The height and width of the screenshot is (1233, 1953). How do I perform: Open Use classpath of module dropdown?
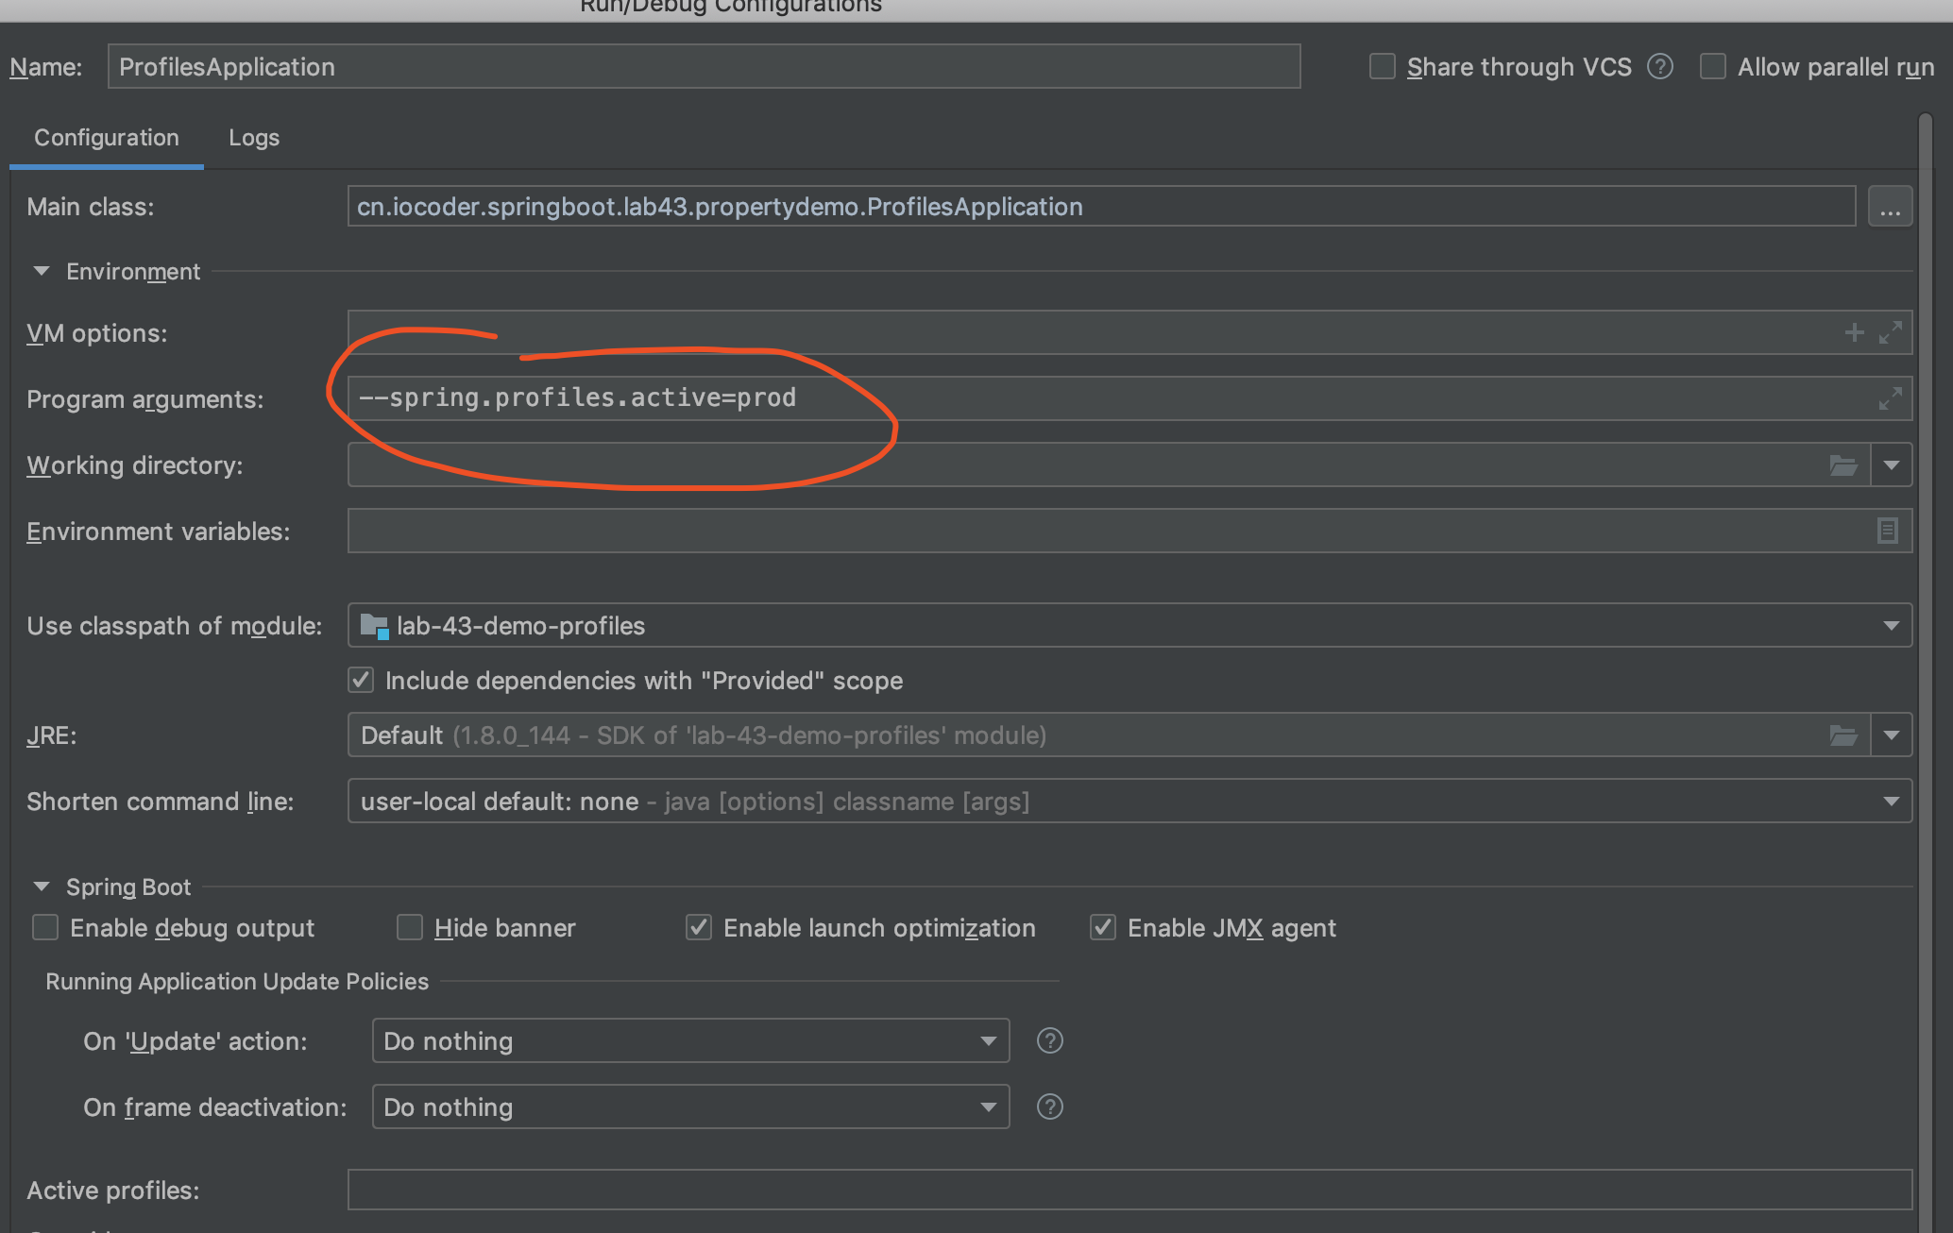coord(1891,625)
